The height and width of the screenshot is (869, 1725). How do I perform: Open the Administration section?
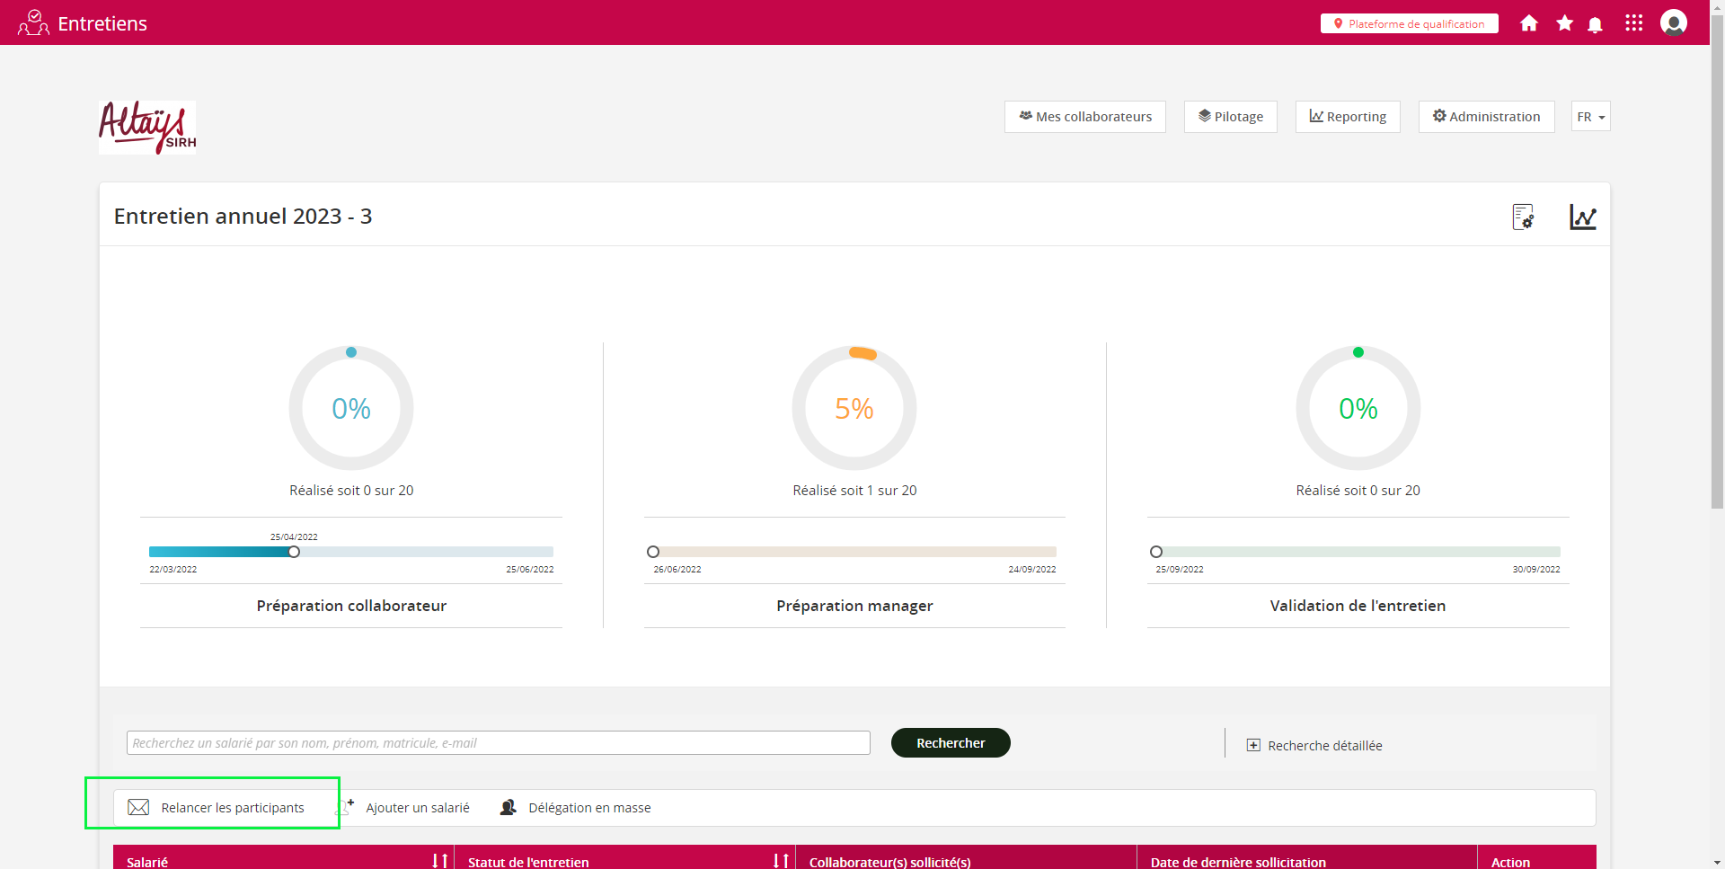point(1486,117)
